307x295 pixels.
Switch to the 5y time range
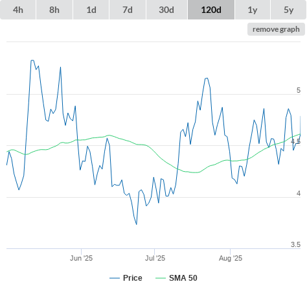click(289, 10)
